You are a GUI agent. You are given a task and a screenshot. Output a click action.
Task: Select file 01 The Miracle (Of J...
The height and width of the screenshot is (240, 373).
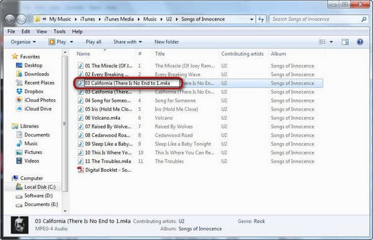tap(109, 66)
